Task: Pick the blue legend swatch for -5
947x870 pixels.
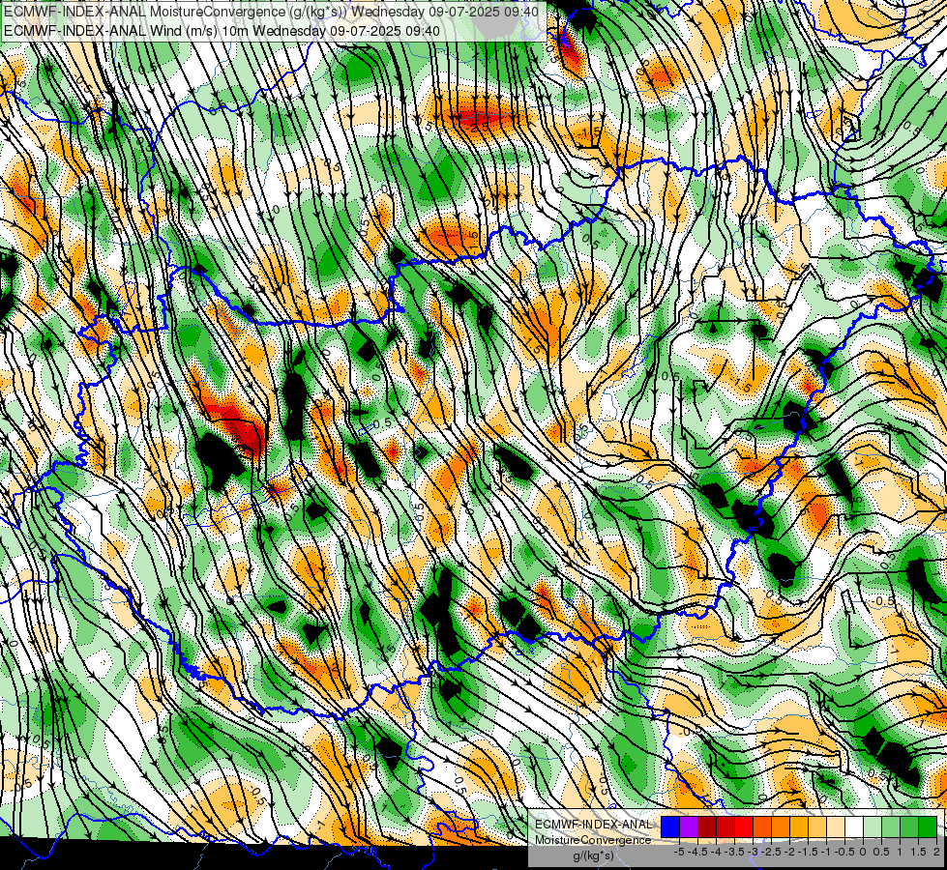Action: (x=670, y=826)
